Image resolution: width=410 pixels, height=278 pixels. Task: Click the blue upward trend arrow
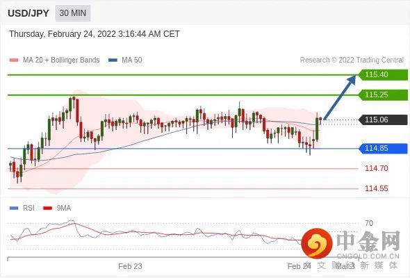[340, 97]
